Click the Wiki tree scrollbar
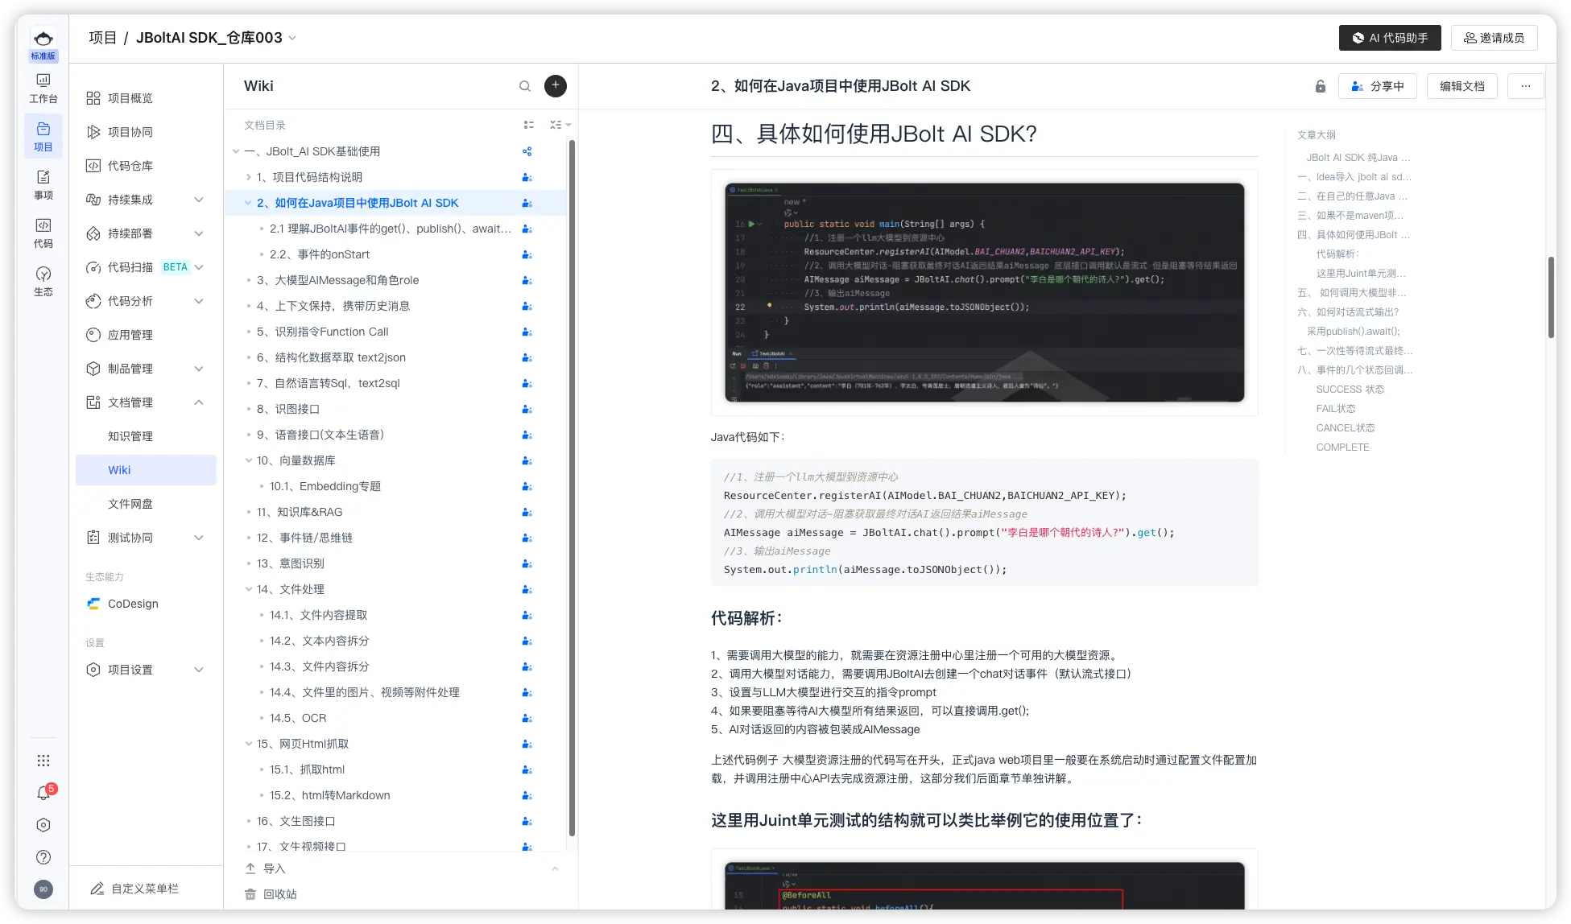1571x924 pixels. (572, 487)
